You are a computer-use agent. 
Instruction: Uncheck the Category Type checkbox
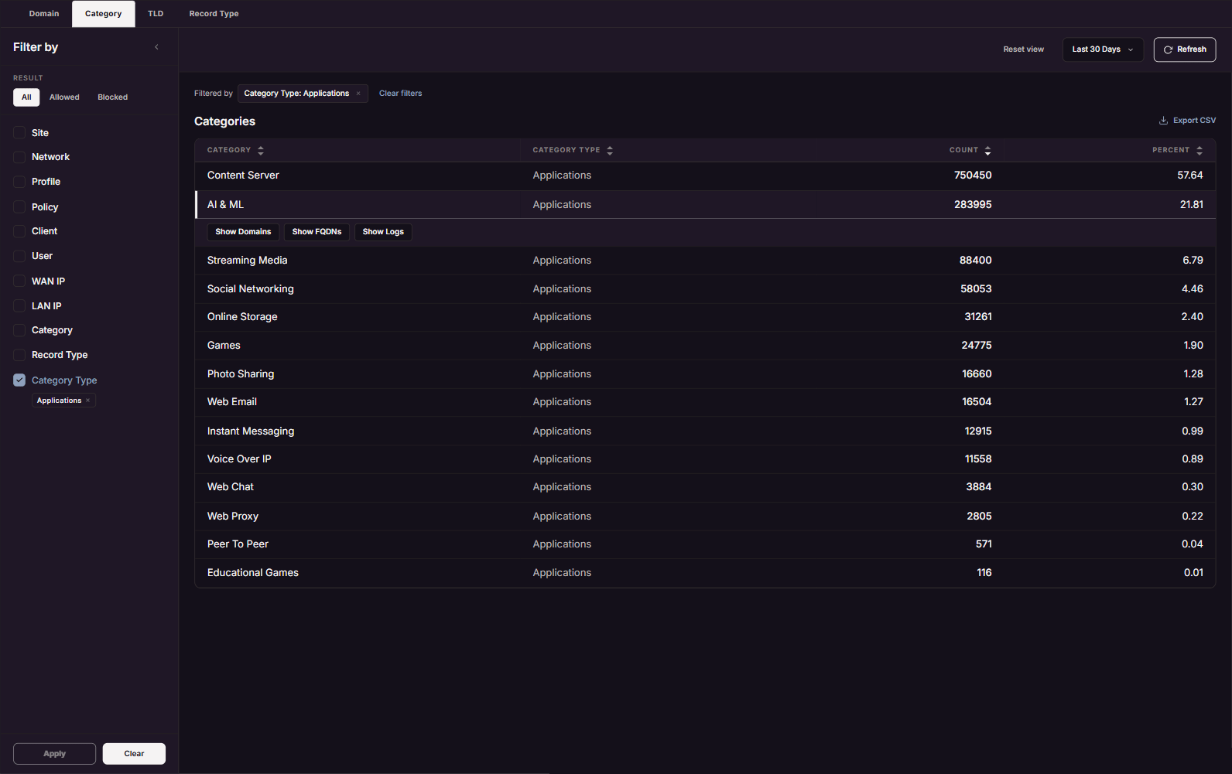(x=19, y=380)
